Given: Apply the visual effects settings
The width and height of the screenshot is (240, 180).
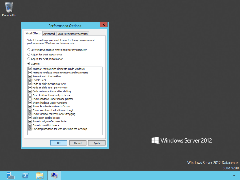Looking at the screenshot, I should (x=97, y=143).
